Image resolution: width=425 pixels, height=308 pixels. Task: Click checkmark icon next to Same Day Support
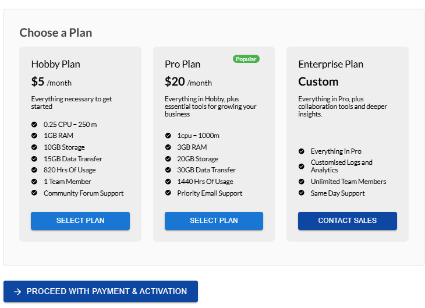tap(302, 193)
